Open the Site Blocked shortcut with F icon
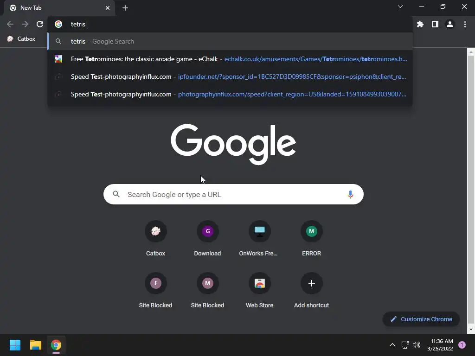The image size is (475, 356). point(156,291)
